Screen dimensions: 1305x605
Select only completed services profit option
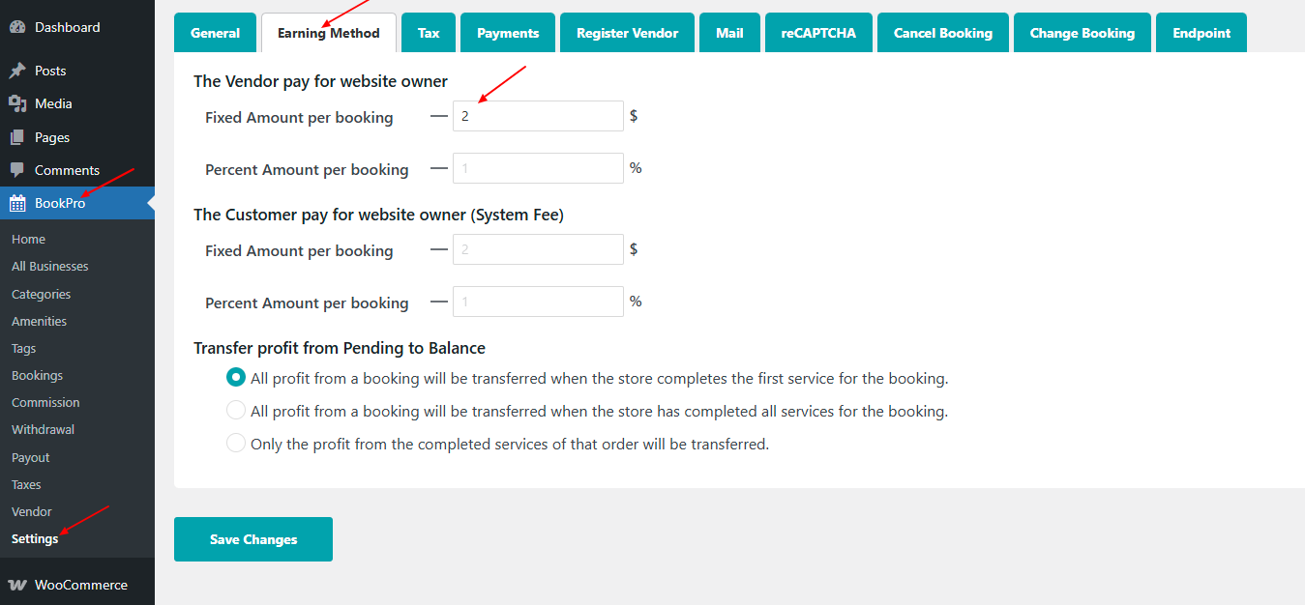point(235,444)
